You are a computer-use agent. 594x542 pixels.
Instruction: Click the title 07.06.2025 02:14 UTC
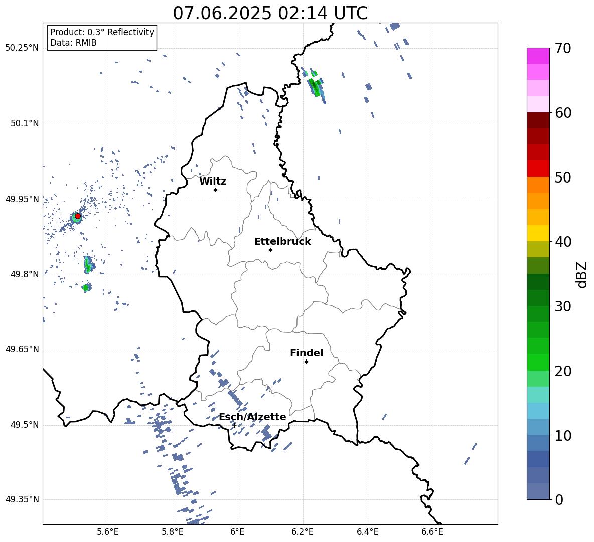click(x=270, y=13)
